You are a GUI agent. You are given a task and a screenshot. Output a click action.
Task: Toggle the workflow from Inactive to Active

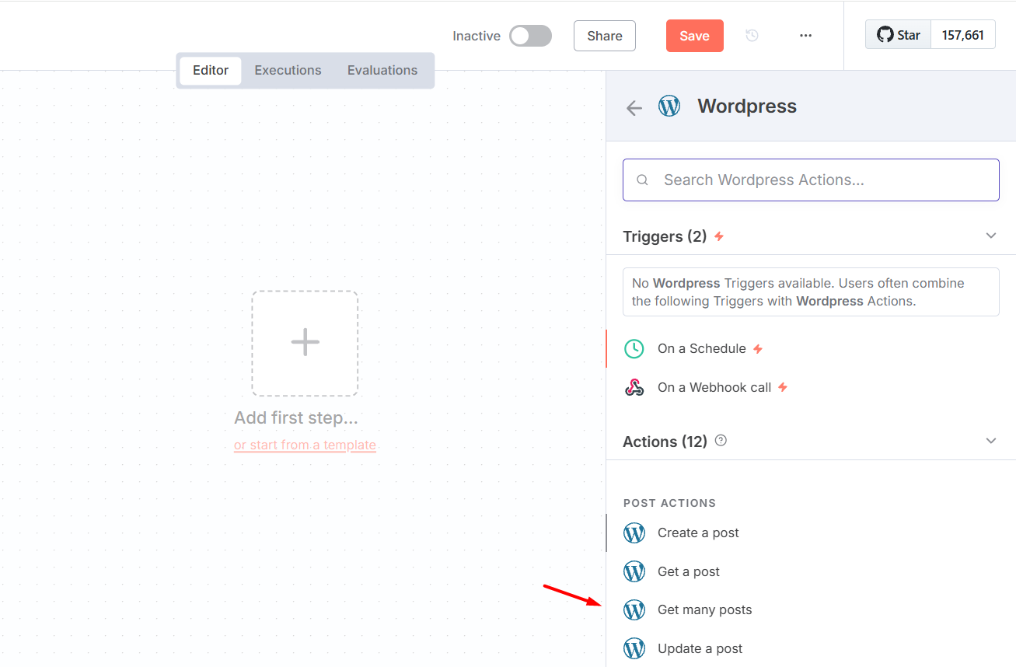coord(530,36)
